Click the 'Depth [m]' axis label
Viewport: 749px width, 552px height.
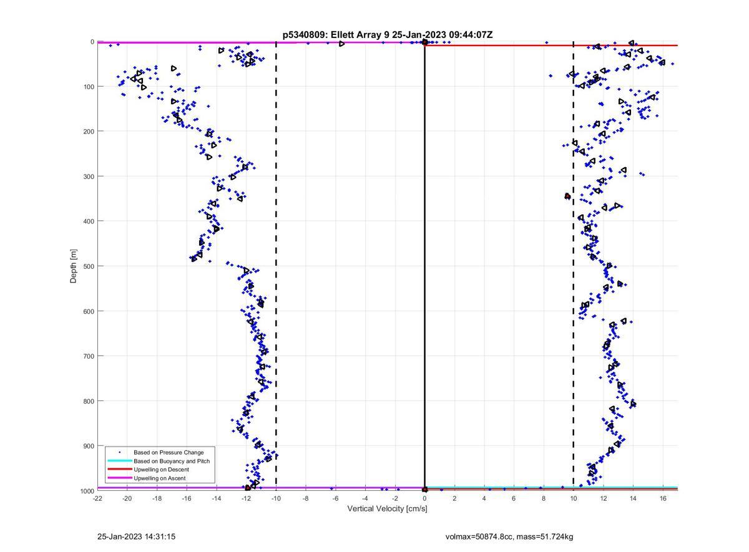[74, 266]
